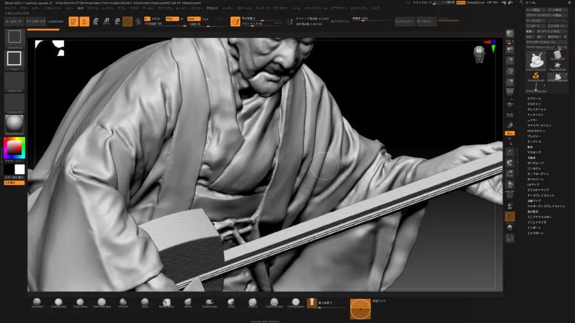Click the orange sculptris-style icon in top shelf
This screenshot has width=575, height=323.
coord(235,22)
